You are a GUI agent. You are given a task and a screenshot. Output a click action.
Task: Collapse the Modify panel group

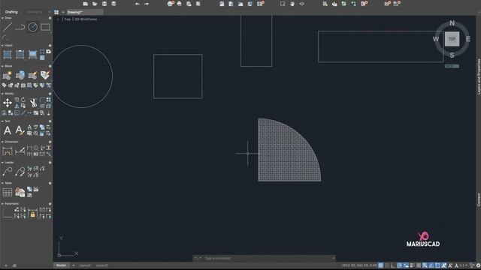[2, 94]
